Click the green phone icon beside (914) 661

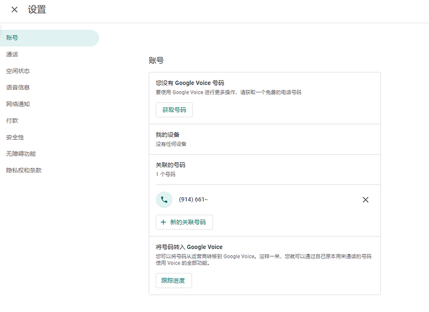coord(164,200)
